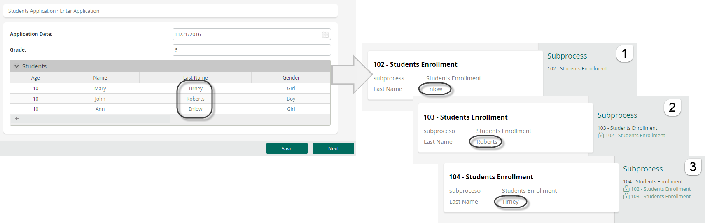Open the Application Date calendar picker icon

point(325,35)
